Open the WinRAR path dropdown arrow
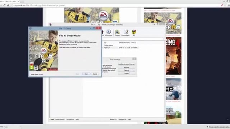Screen dimensions: 230x129 pyautogui.click(x=164, y=39)
